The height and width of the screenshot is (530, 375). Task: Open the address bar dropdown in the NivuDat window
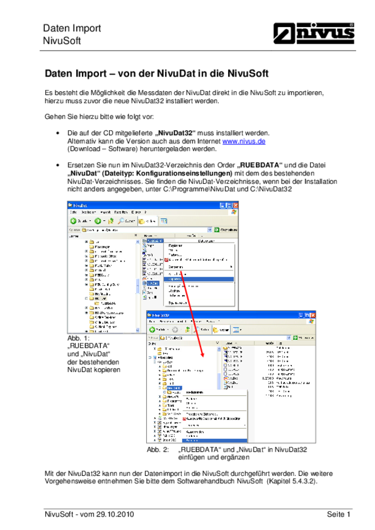[209, 230]
